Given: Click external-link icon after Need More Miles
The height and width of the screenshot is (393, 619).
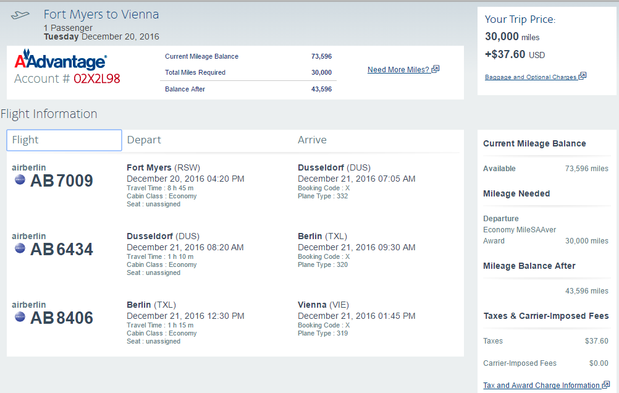Looking at the screenshot, I should [x=436, y=69].
